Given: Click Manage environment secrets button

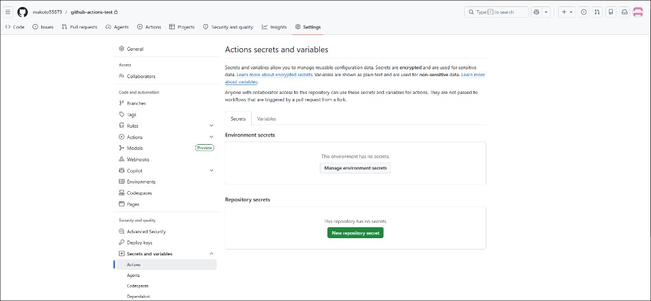Looking at the screenshot, I should click(x=355, y=168).
